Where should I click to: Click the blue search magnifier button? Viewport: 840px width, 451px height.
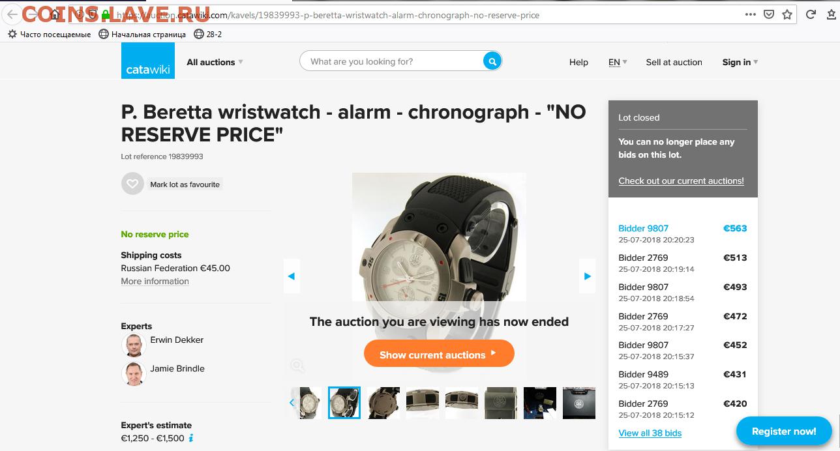click(x=492, y=61)
